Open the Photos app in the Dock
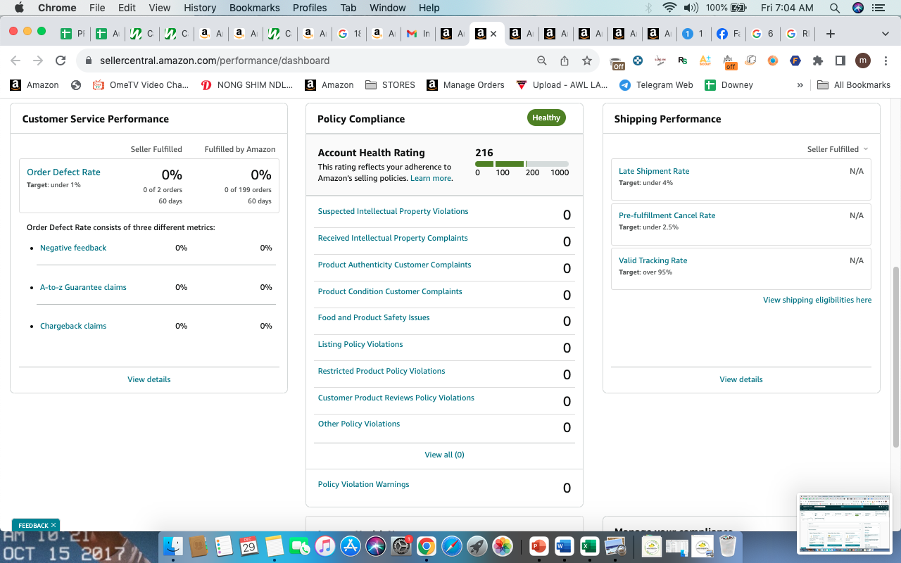The image size is (901, 563). (x=502, y=545)
